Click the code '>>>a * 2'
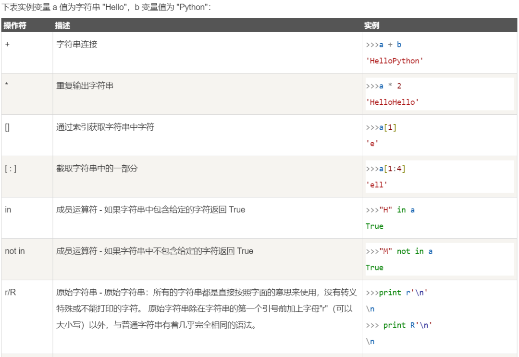Viewport: 519px width, 357px height. click(x=383, y=86)
